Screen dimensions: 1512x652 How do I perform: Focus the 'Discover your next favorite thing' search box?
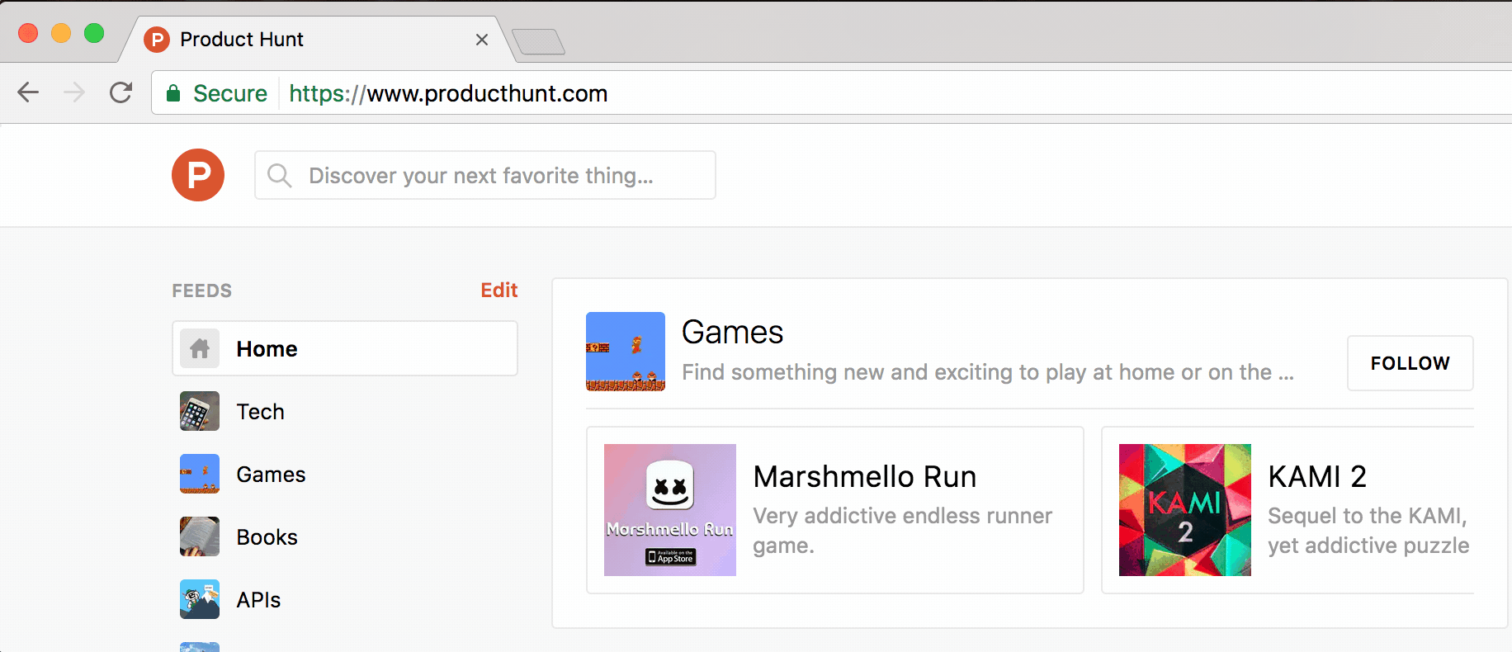pos(485,175)
